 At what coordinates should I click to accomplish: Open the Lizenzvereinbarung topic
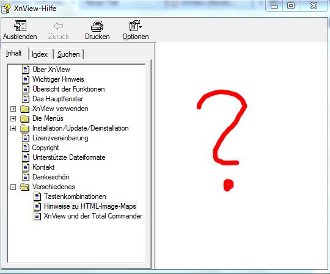pos(60,138)
